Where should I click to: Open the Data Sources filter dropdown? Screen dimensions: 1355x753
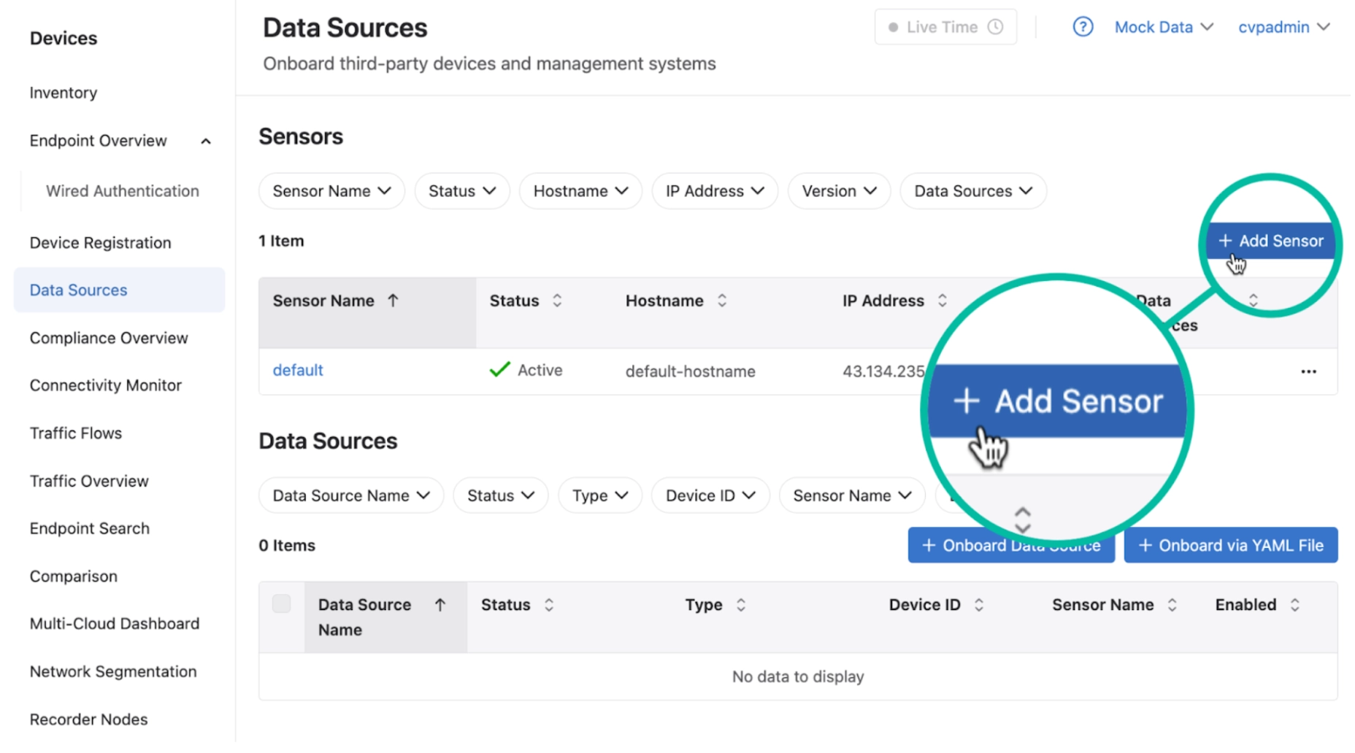(x=973, y=191)
